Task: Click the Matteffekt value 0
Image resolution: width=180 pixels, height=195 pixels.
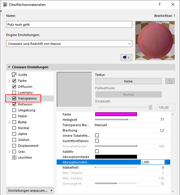Action: tap(163, 168)
